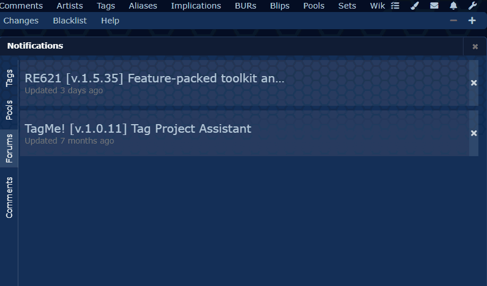Switch to the Pools side tab
The image size is (487, 286).
point(9,110)
